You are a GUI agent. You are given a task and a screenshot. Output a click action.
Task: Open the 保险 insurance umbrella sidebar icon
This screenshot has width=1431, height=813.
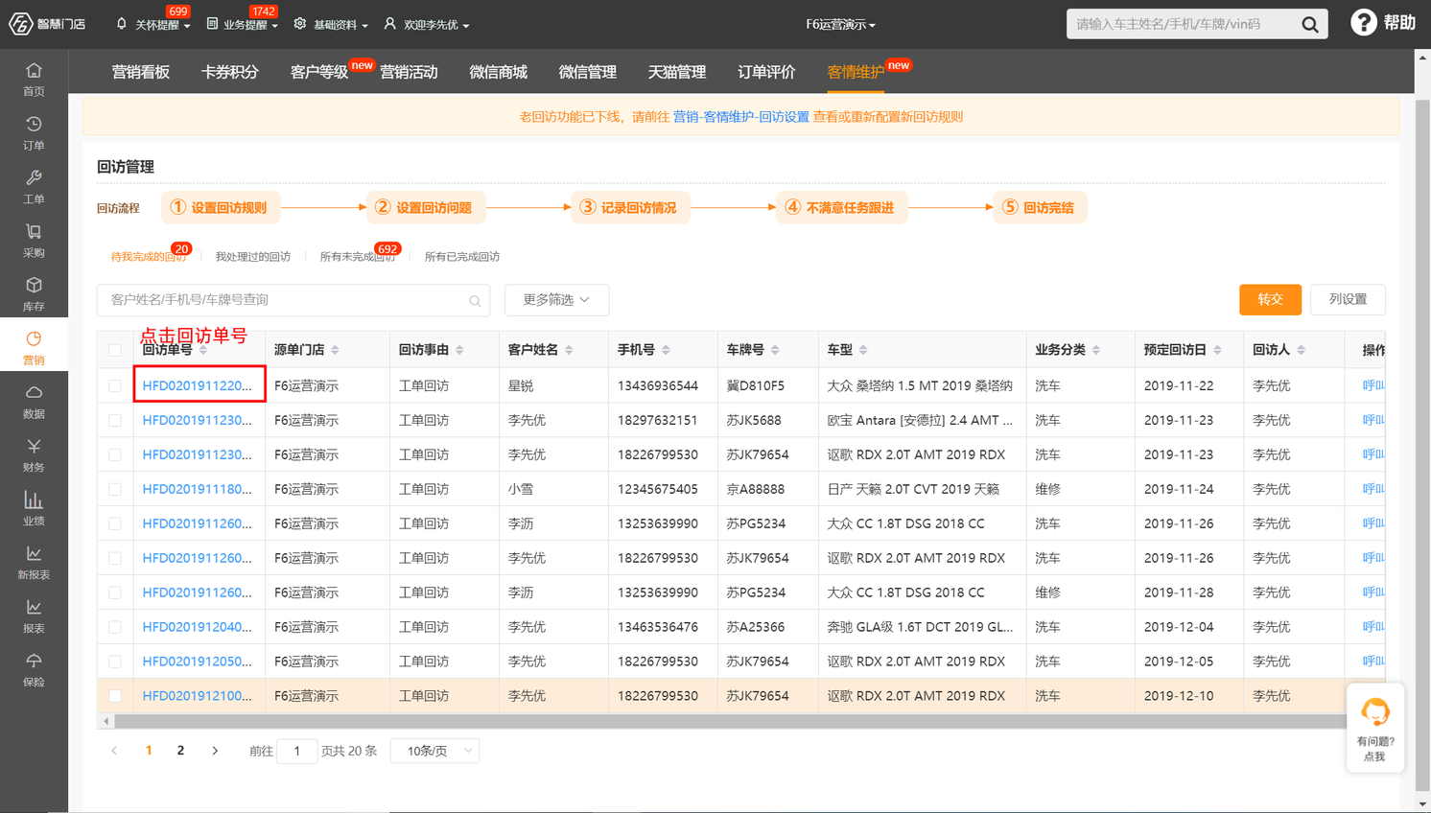(34, 669)
